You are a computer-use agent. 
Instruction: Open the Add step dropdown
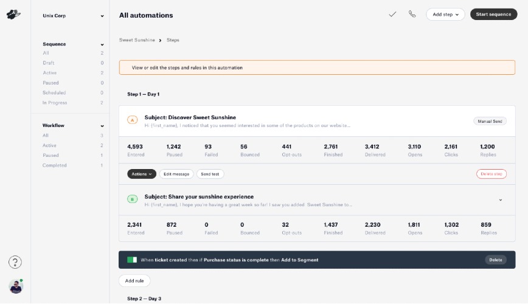(445, 14)
